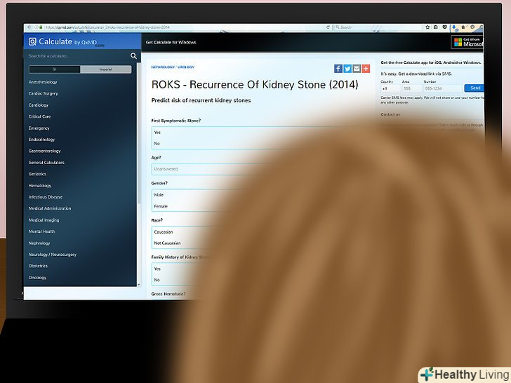Open the Critical Care category
The height and width of the screenshot is (383, 511).
(39, 116)
